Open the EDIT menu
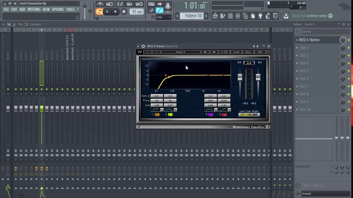The image size is (353, 198). coord(14,9)
